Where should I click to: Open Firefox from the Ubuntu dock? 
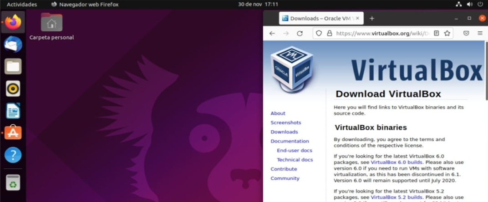(x=13, y=22)
